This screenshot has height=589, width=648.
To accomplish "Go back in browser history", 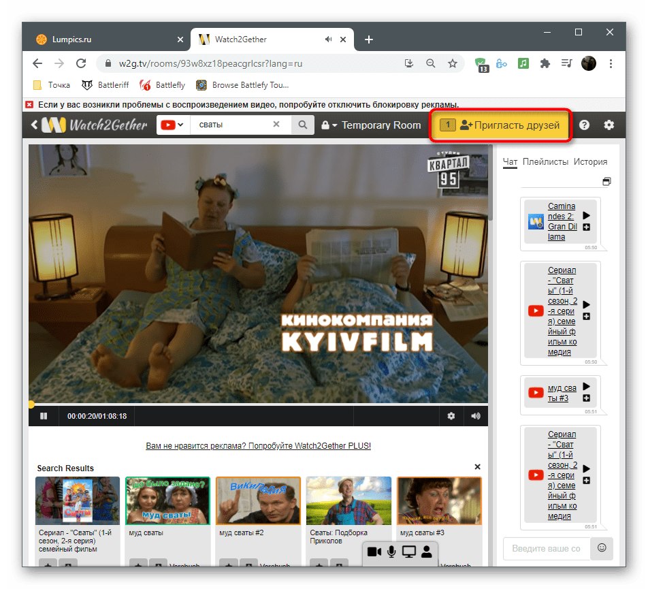I will [x=37, y=63].
